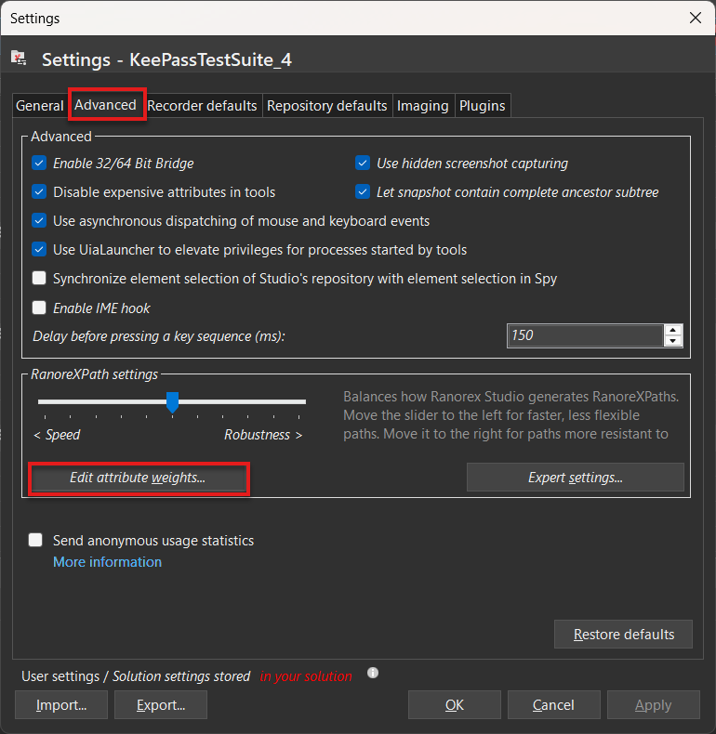Toggle Disable expensive attributes in tools
716x734 pixels.
click(39, 192)
